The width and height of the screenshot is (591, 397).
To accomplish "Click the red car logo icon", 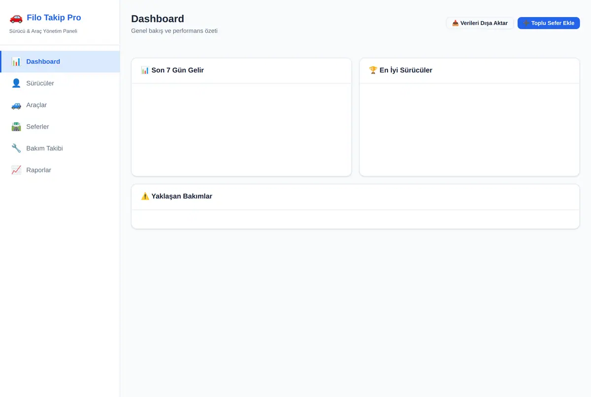I will pos(16,18).
